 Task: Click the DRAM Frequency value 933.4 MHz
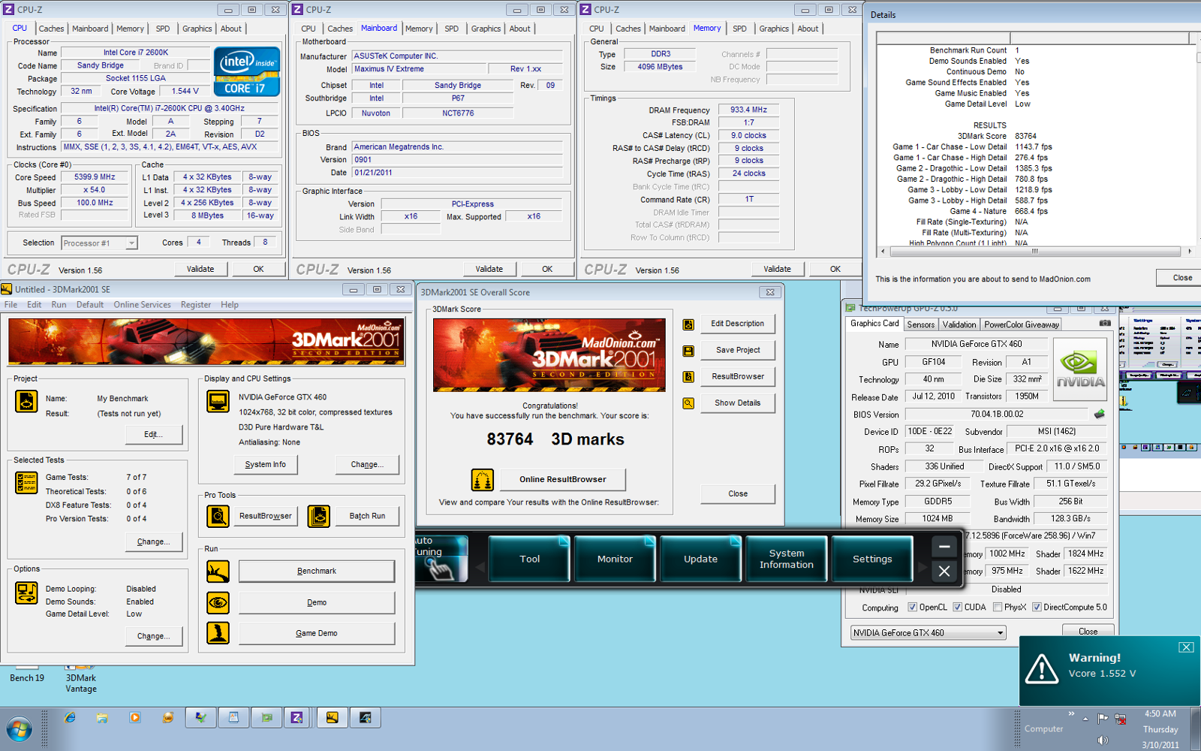[x=749, y=110]
